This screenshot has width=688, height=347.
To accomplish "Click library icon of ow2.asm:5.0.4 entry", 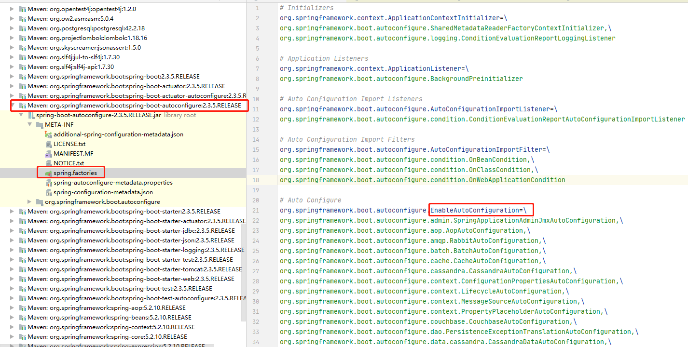I will pos(22,19).
